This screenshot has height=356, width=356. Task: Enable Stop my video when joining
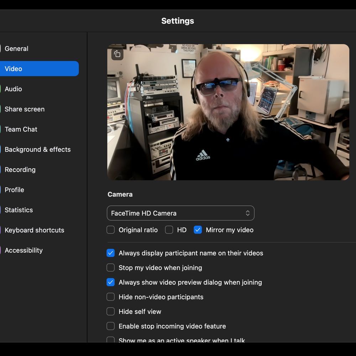pos(111,267)
